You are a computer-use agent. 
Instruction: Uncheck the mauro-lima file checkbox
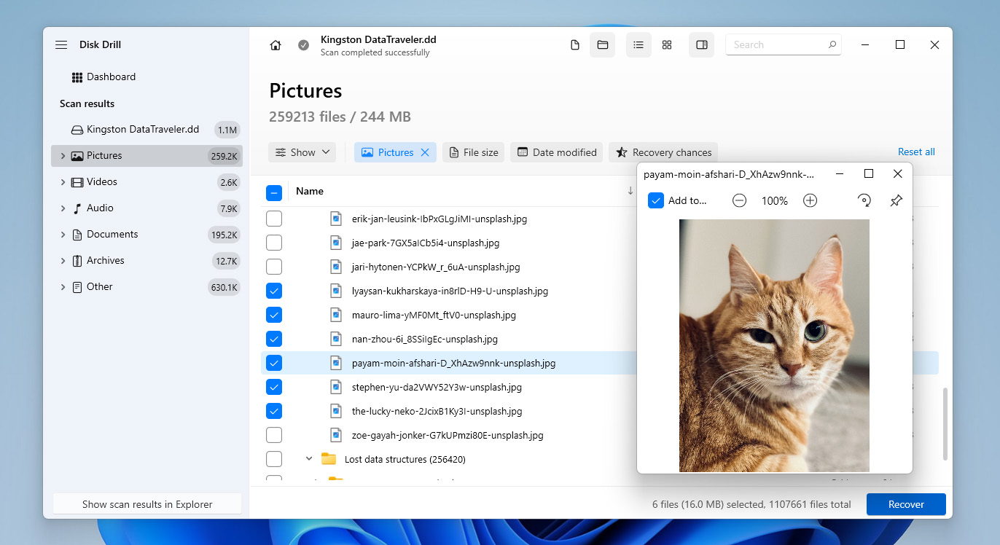coord(274,315)
